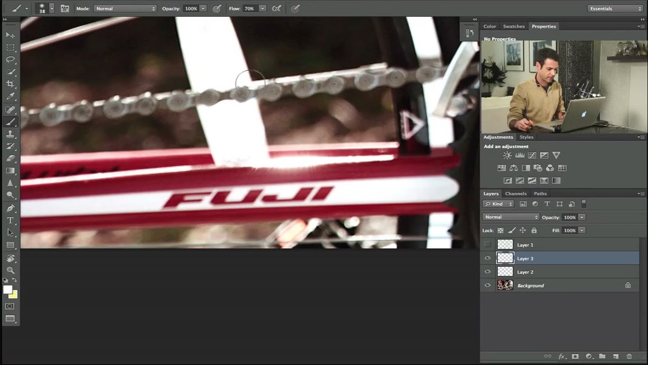Hide Layer 2 with its eye icon
This screenshot has width=648, height=365.
(488, 272)
